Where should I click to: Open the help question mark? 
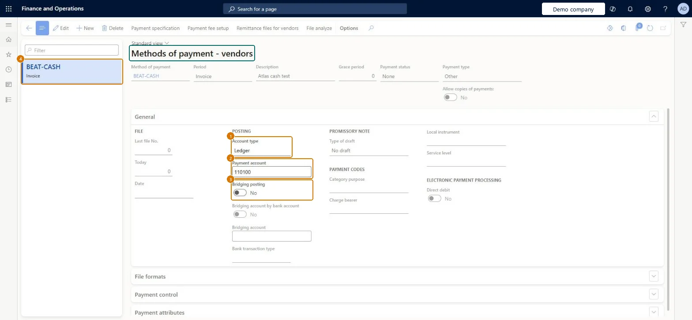coord(666,9)
